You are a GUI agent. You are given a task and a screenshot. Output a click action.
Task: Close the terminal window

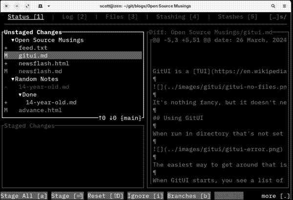point(6,6)
